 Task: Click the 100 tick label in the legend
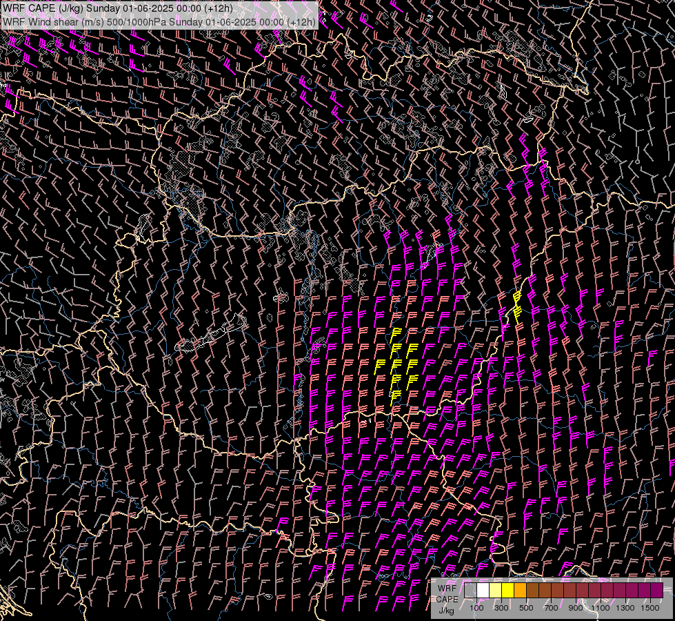pyautogui.click(x=476, y=608)
